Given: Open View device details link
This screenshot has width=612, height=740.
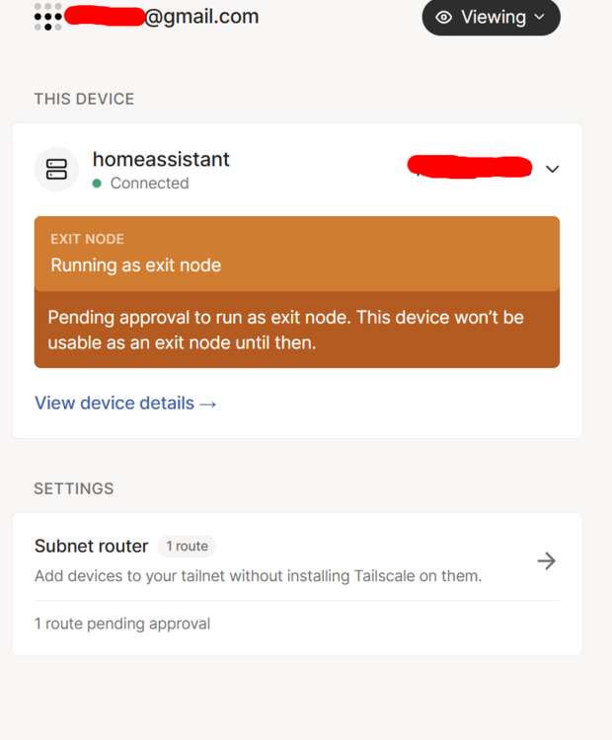Looking at the screenshot, I should coord(125,403).
